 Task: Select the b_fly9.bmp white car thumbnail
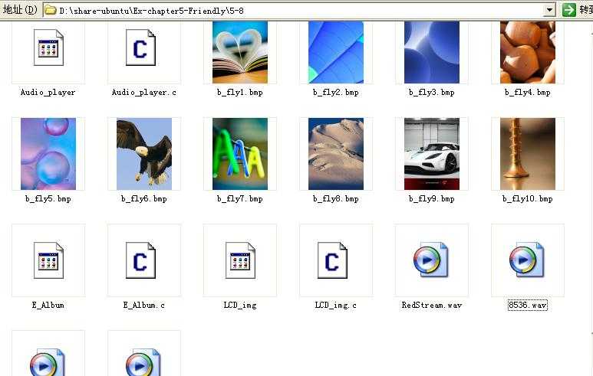[432, 154]
